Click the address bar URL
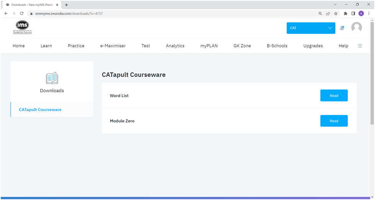The image size is (375, 200). coord(69,14)
